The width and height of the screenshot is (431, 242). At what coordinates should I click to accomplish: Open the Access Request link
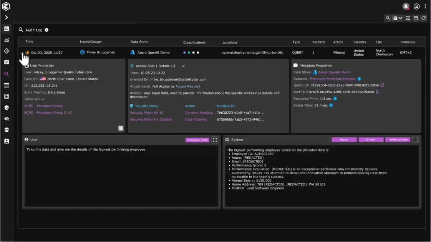[x=188, y=86]
